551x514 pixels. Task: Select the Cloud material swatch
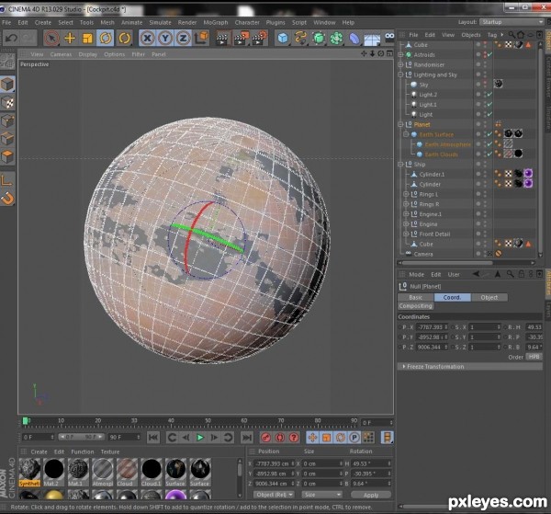pyautogui.click(x=127, y=472)
